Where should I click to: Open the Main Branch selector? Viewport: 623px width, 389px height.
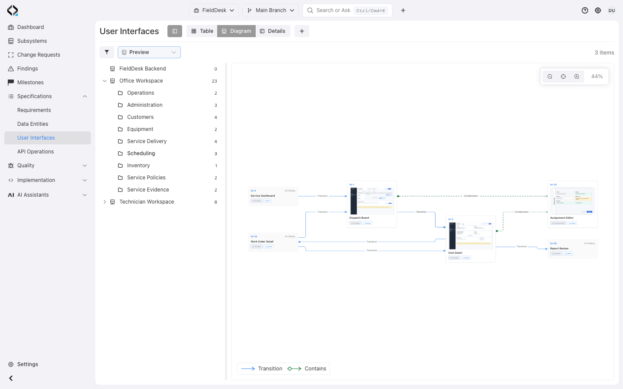[x=270, y=10]
